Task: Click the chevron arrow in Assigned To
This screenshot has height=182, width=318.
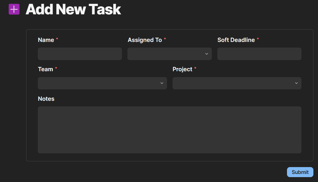Action: coord(207,54)
